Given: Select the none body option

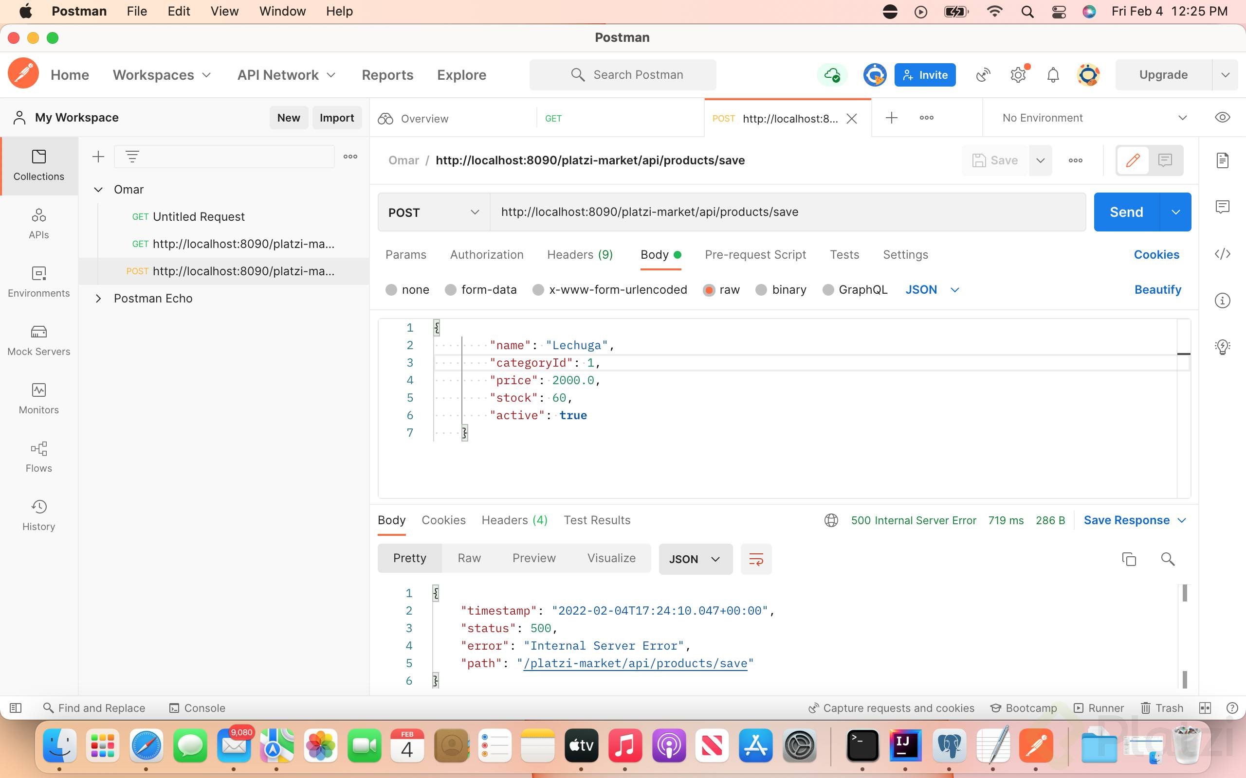Looking at the screenshot, I should pyautogui.click(x=391, y=290).
